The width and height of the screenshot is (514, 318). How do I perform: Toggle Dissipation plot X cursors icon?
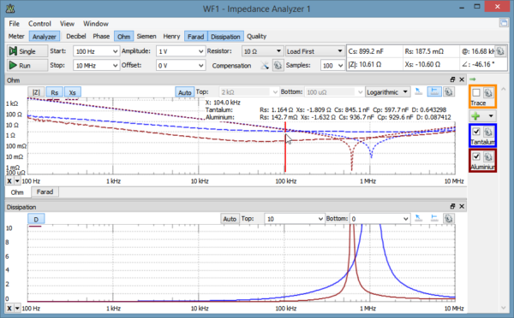pyautogui.click(x=434, y=218)
